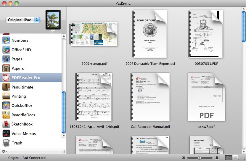Click main pane scrollbar thumb
Screen dimensions: 246x161
tap(244, 26)
